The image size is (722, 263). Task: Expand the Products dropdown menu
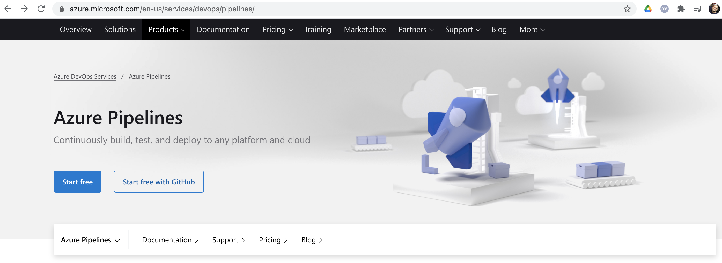pos(166,29)
